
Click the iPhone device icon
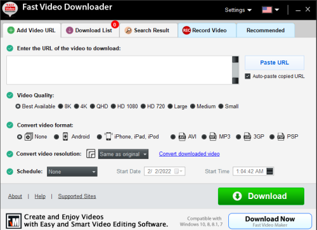(108, 136)
